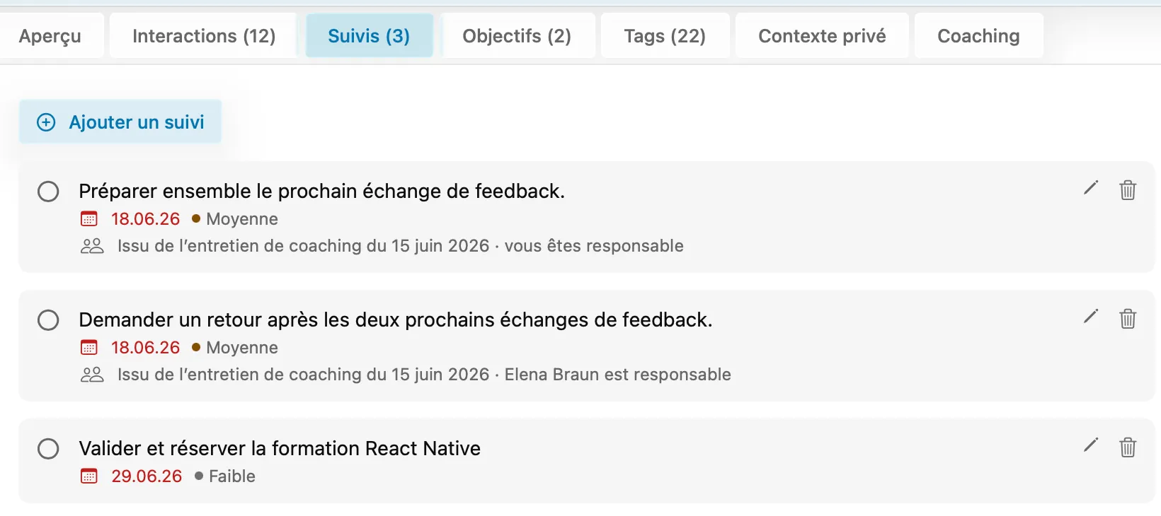Open the Coaching tab
1161x516 pixels.
(978, 36)
